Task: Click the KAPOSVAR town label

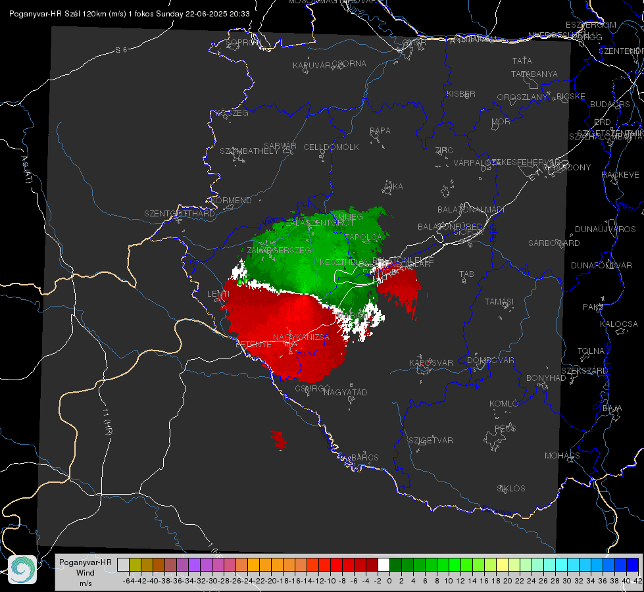Action: (x=431, y=362)
